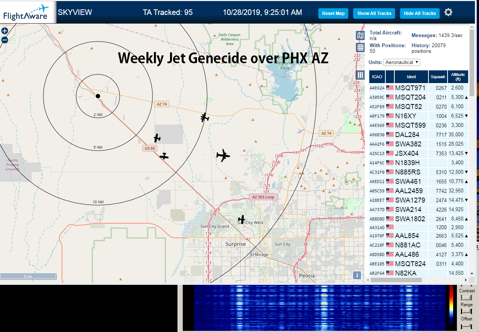Click Reset Map button
The image size is (479, 332).
[333, 13]
